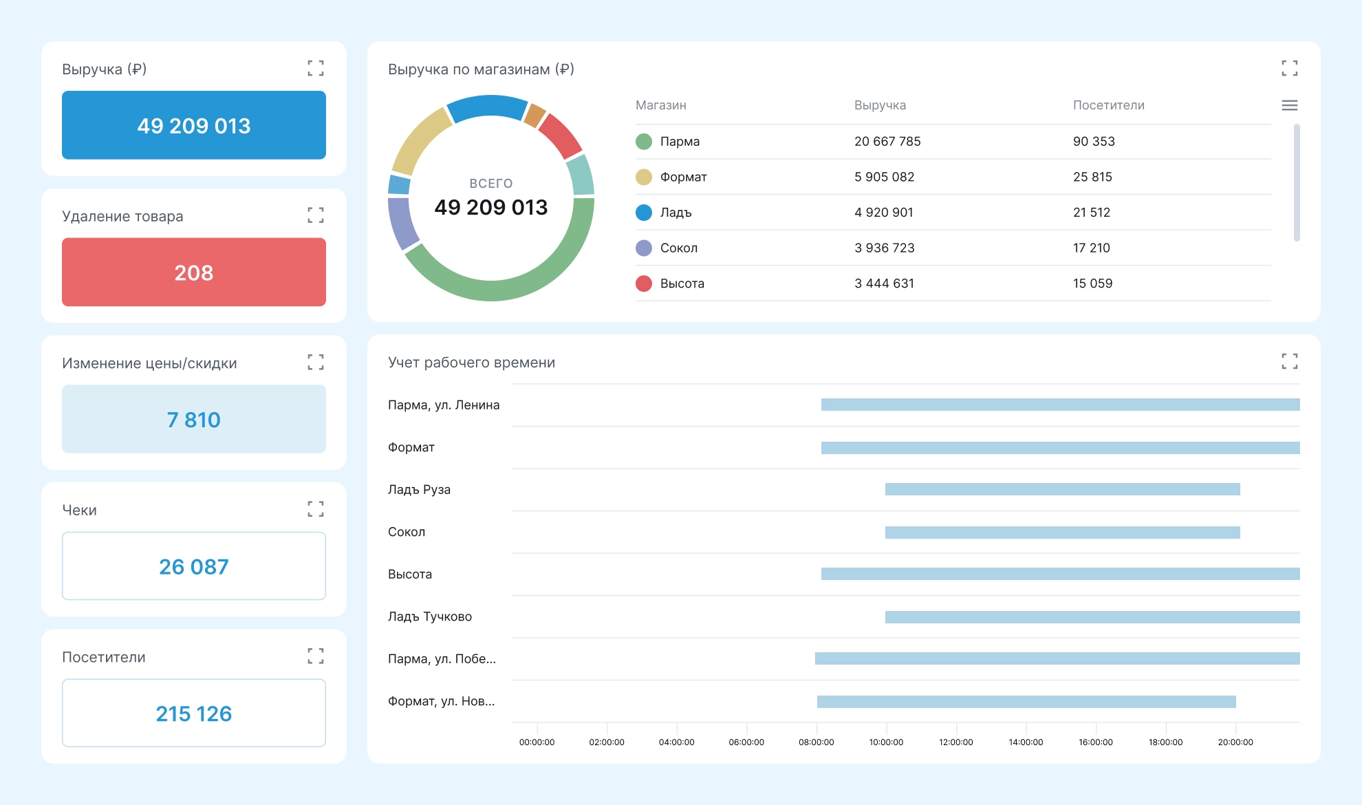Click the 215 126 visitors tile
The height and width of the screenshot is (805, 1362).
(194, 713)
